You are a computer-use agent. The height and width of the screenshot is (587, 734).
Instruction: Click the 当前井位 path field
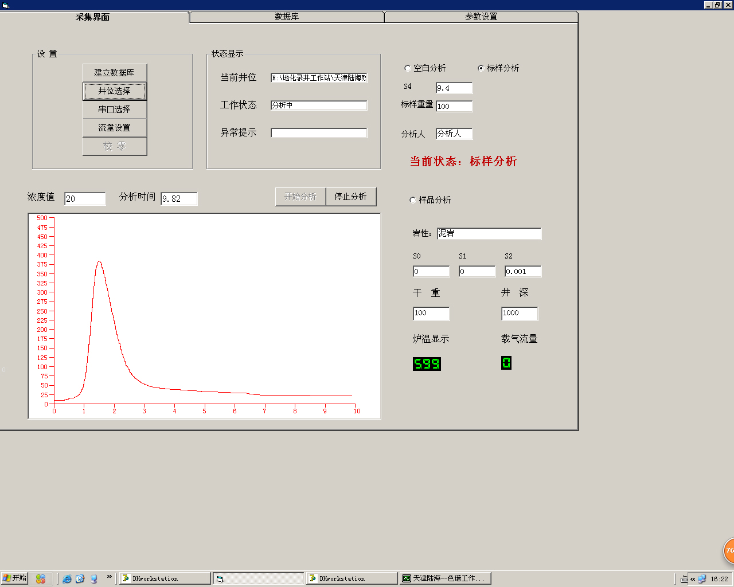click(x=319, y=78)
